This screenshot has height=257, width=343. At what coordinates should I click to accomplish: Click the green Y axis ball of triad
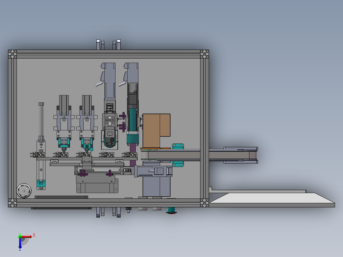click(20, 236)
